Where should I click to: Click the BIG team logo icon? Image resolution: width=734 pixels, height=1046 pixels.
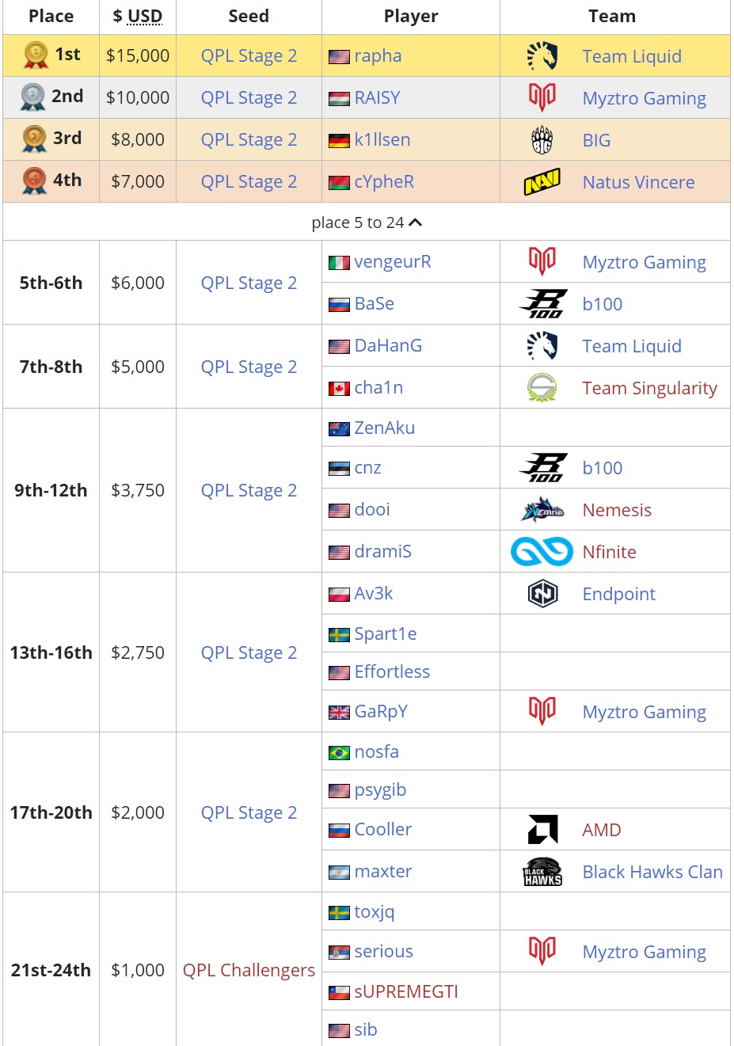click(542, 140)
